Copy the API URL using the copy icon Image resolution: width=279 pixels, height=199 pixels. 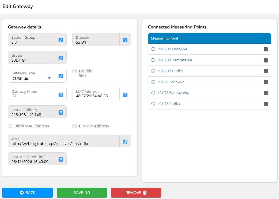coord(125,142)
